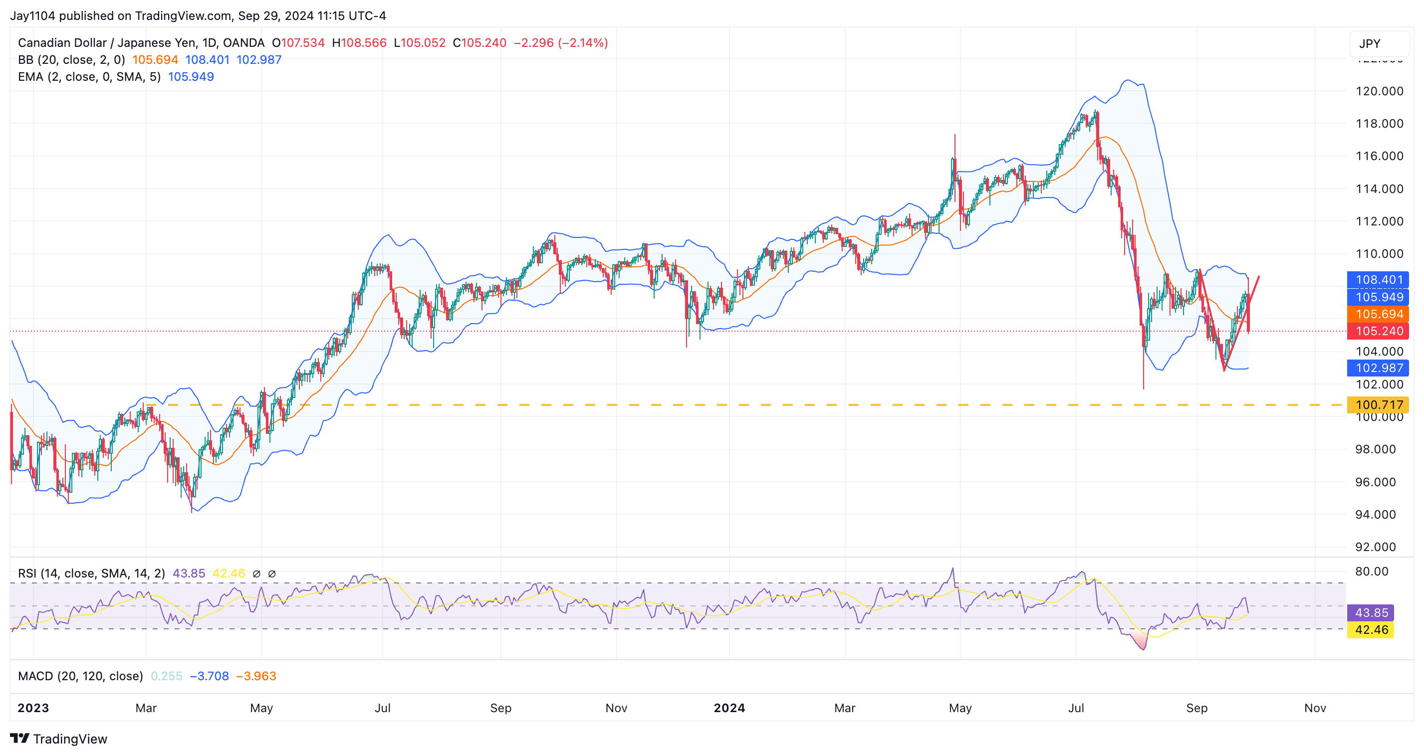This screenshot has height=756, width=1424.
Task: Click the blue 102.987 lower band label
Action: pos(1378,368)
